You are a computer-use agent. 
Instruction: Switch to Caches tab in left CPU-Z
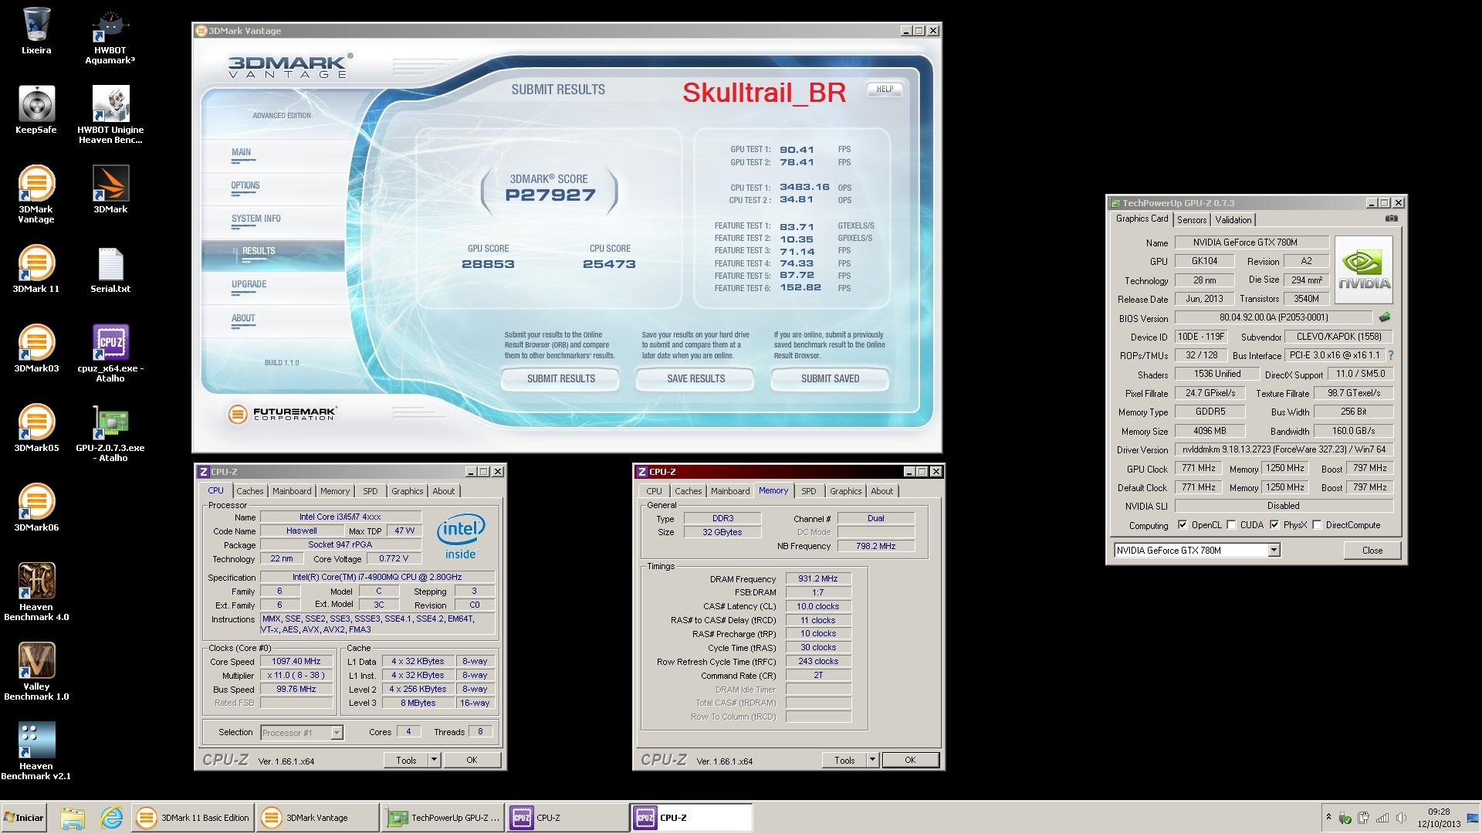coord(250,491)
